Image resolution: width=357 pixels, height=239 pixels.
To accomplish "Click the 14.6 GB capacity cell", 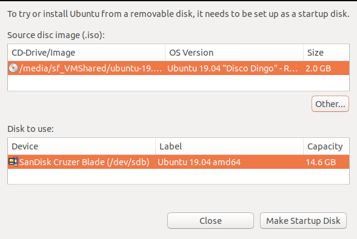I will pyautogui.click(x=321, y=162).
